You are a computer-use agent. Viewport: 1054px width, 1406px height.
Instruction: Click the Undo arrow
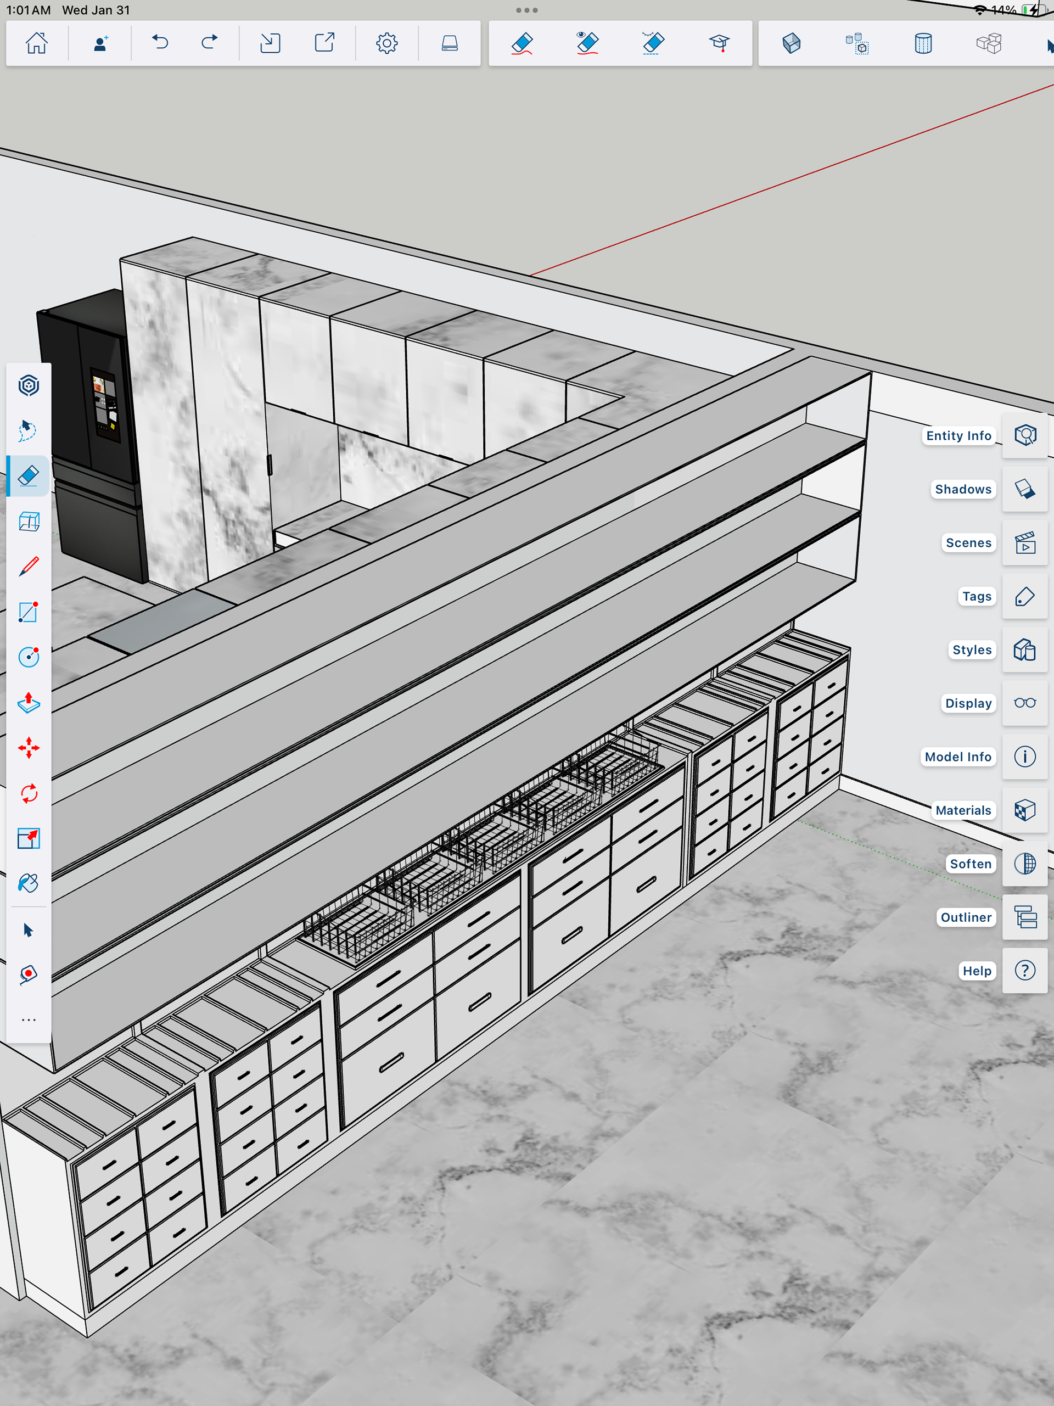(160, 43)
